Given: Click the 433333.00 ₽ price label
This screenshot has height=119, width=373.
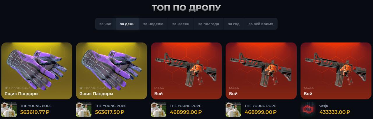Looking at the screenshot, I should [x=335, y=112].
